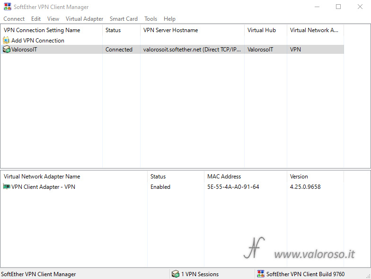The width and height of the screenshot is (371, 279).
Task: Click the 5E-55-4A-A0-91-64 MAC address
Action: pyautogui.click(x=233, y=187)
